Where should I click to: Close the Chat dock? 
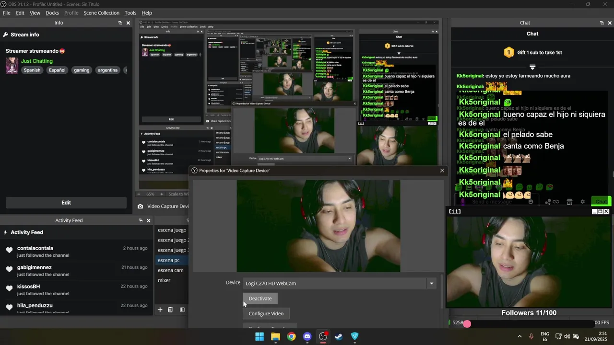click(x=610, y=23)
